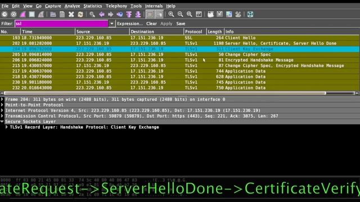Screen dimensions: 360x202
Task: Save this capture file
Action: tap(62, 15)
